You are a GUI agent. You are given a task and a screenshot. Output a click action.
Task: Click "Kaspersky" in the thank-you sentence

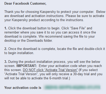(x=48, y=12)
